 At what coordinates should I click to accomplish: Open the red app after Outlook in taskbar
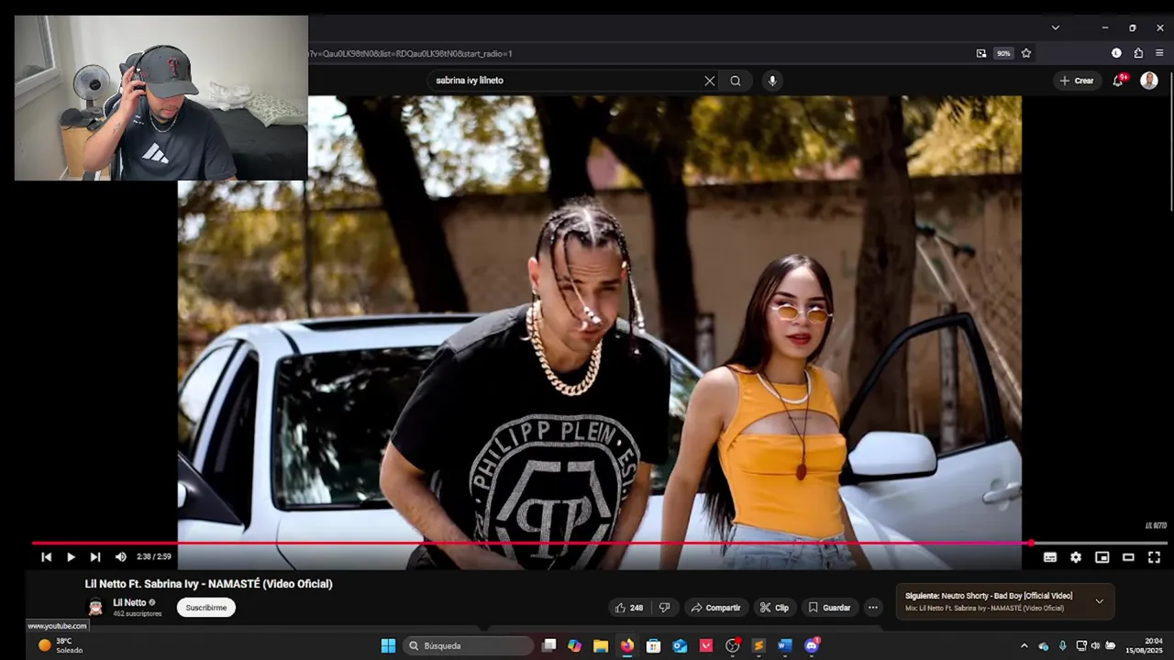click(706, 645)
